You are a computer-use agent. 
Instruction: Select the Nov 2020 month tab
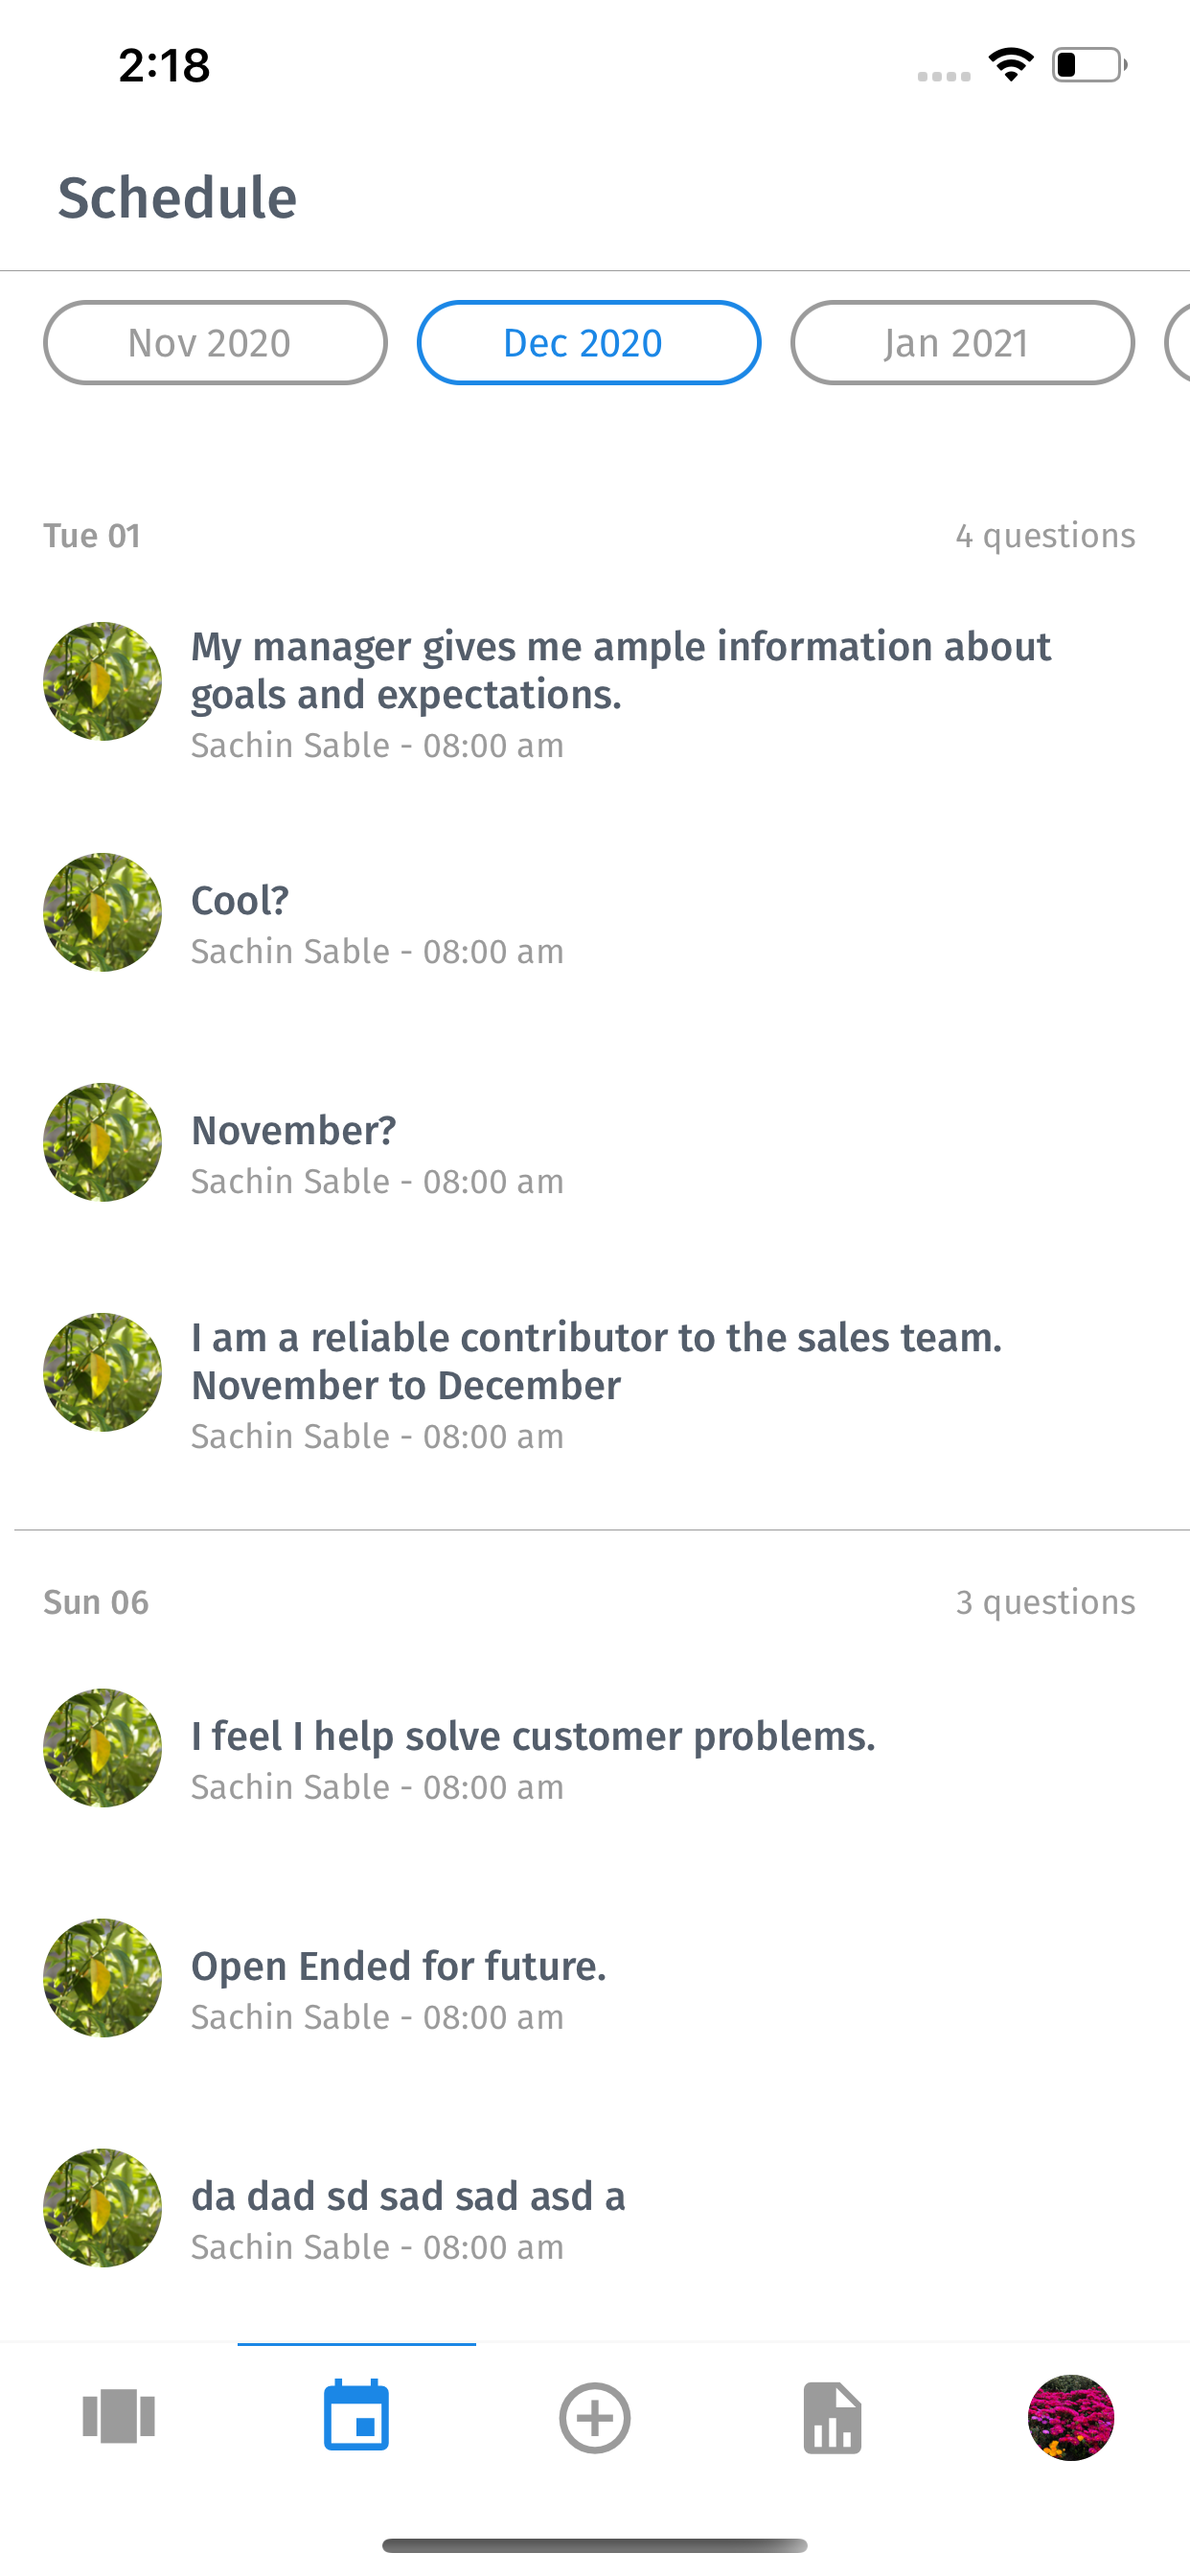(x=215, y=343)
